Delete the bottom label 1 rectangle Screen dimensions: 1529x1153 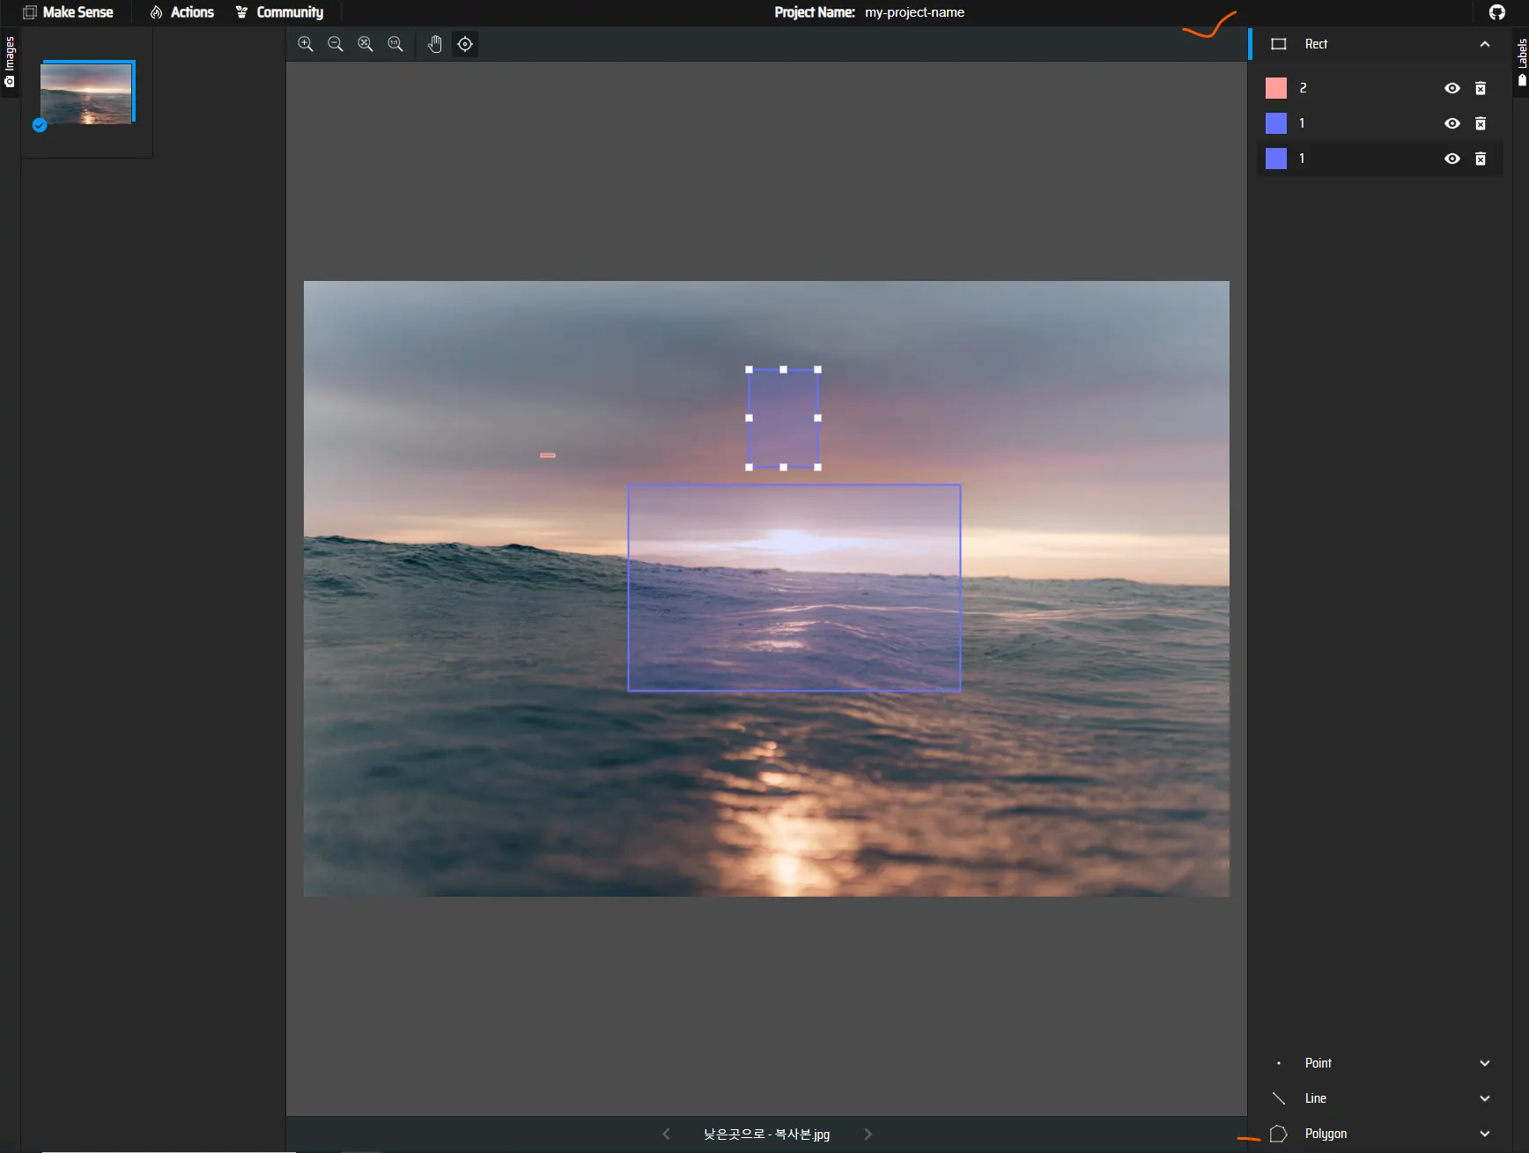point(1481,159)
